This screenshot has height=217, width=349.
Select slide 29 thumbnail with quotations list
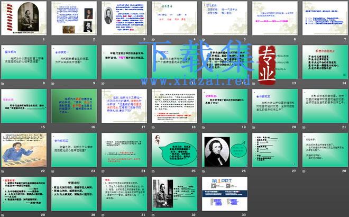[x=24, y=194]
